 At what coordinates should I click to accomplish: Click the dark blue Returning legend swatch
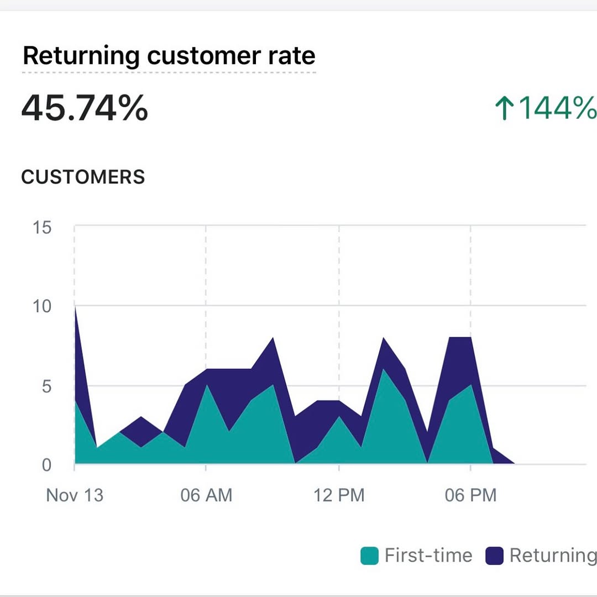pos(494,556)
